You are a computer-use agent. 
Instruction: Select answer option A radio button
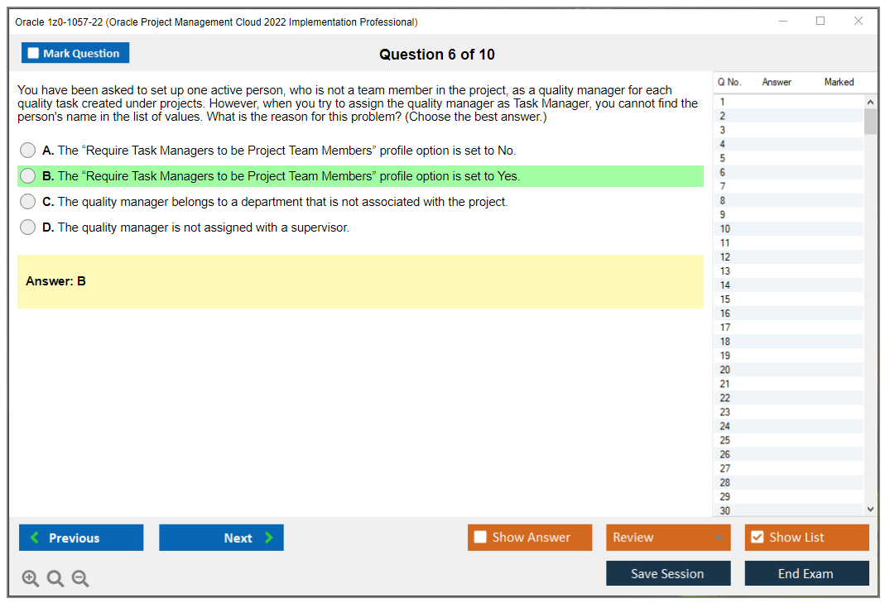pyautogui.click(x=27, y=150)
